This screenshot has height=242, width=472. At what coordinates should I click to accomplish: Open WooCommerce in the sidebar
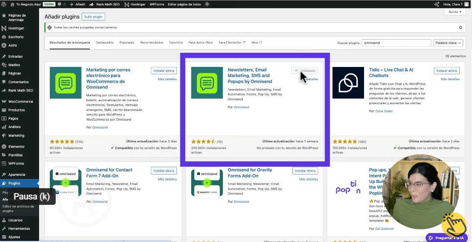pos(20,102)
